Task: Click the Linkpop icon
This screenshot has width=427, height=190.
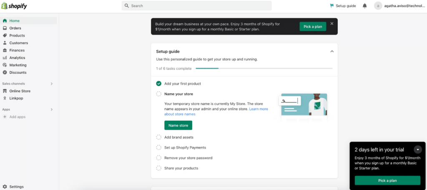Action: pos(5,98)
